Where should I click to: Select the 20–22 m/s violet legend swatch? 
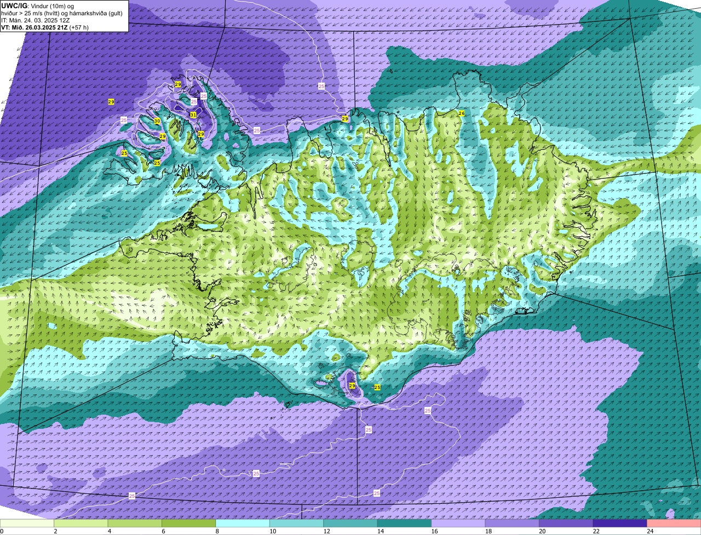point(566,524)
